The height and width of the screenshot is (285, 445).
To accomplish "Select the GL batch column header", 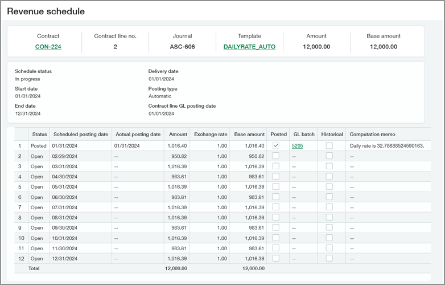I will (303, 135).
